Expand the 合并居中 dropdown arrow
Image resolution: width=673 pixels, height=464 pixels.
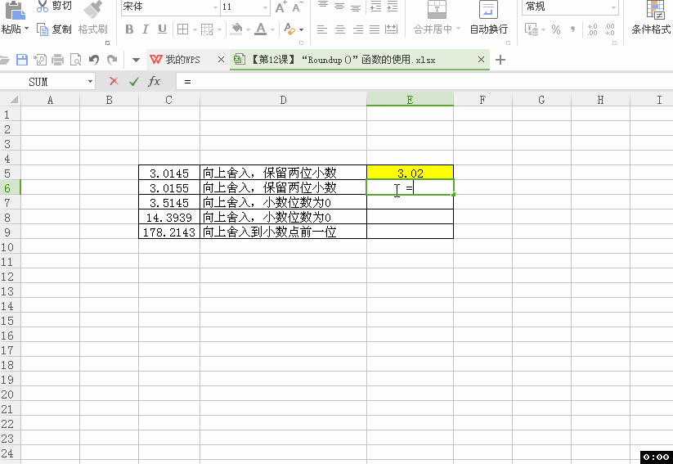tap(459, 29)
